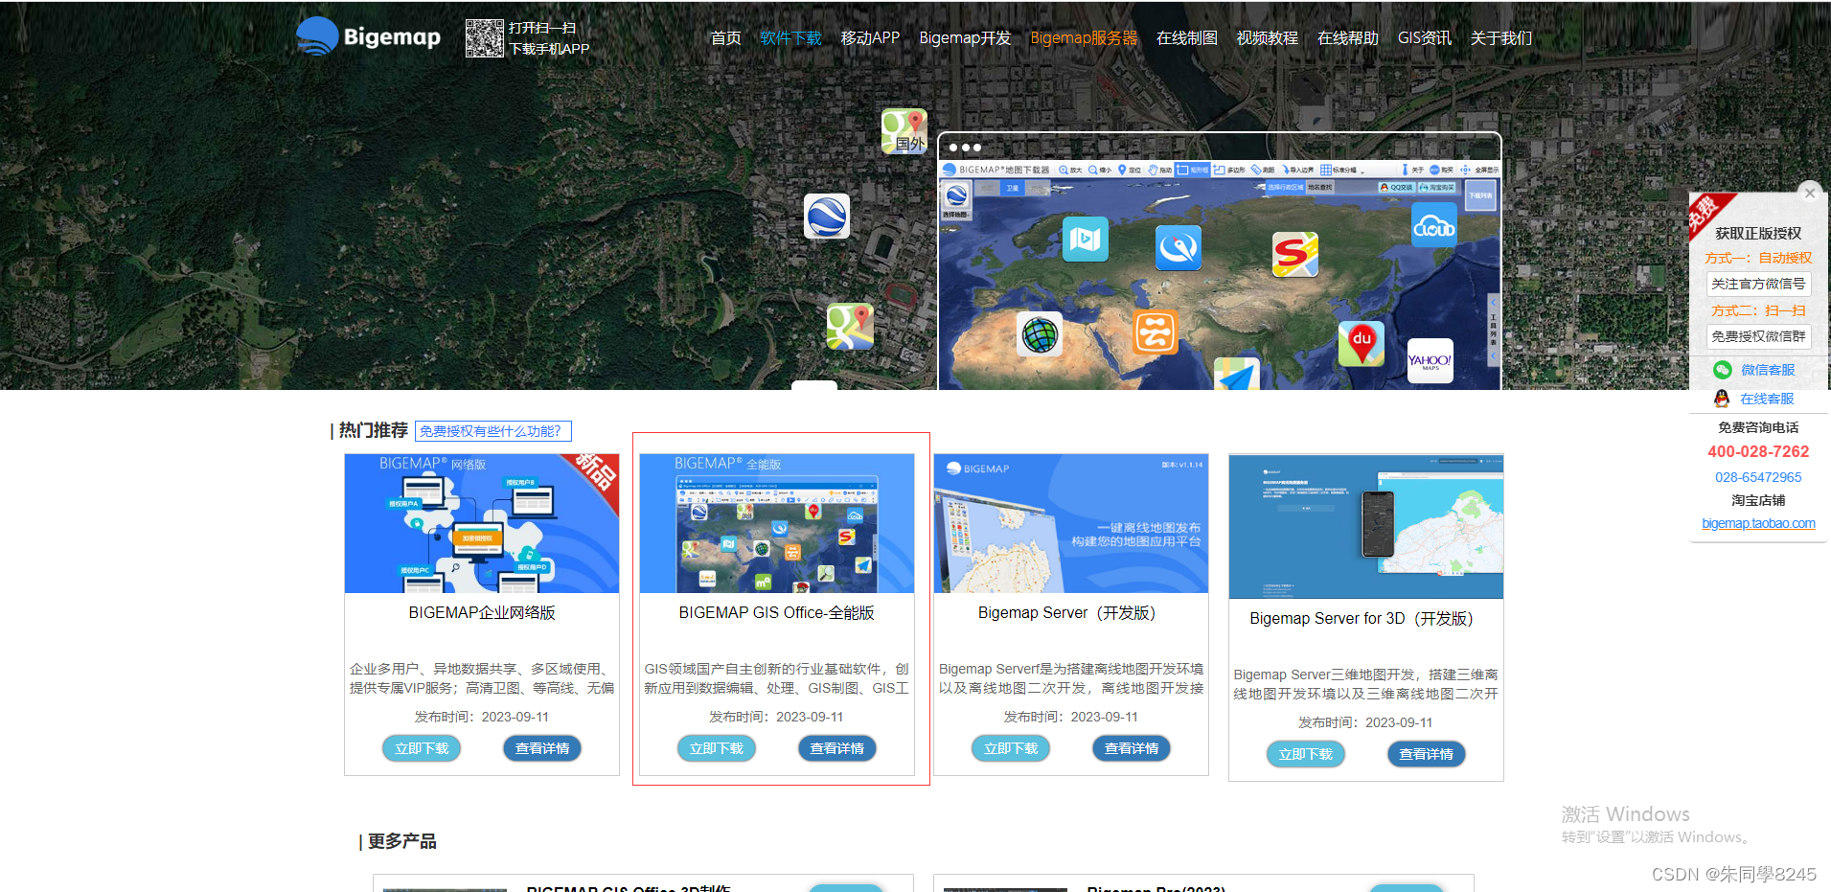Click the orange 云 icon in banner
Image resolution: width=1831 pixels, height=892 pixels.
pos(1156,332)
